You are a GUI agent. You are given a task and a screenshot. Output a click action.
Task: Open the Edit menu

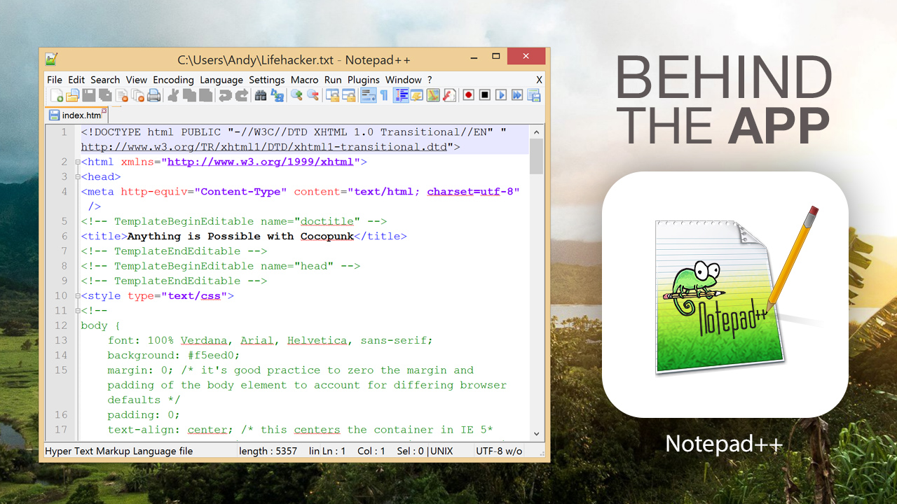[76, 80]
